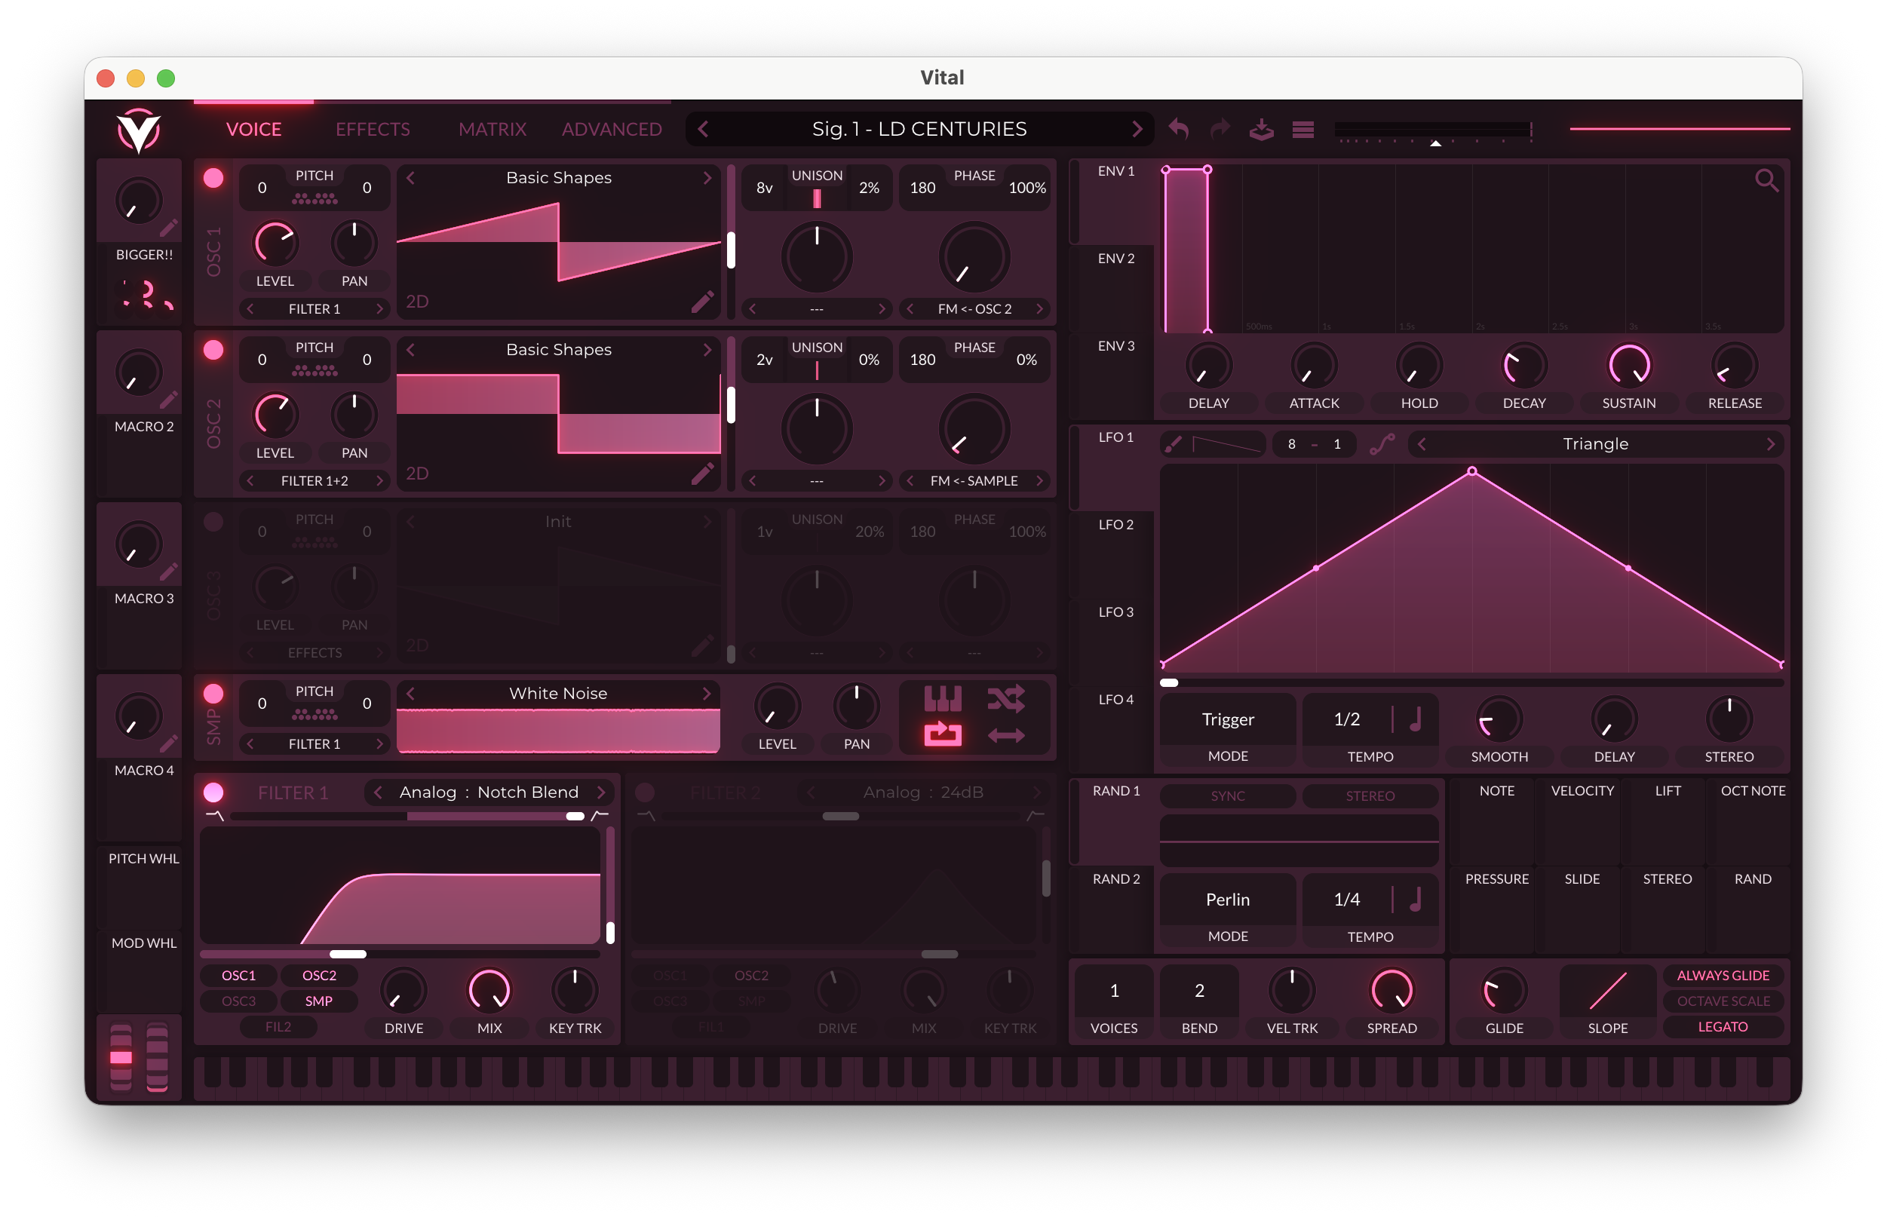Image resolution: width=1887 pixels, height=1217 pixels.
Task: Undo the last change
Action: click(x=1178, y=129)
